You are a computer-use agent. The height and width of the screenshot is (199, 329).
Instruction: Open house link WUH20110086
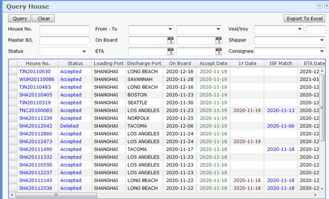point(37,79)
